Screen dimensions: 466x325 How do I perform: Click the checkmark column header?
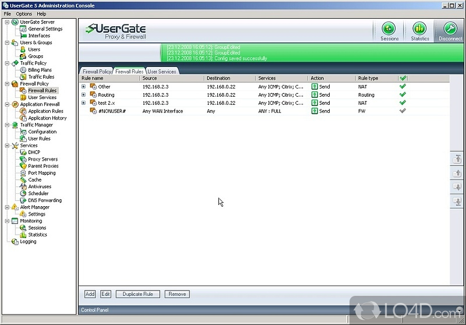403,78
